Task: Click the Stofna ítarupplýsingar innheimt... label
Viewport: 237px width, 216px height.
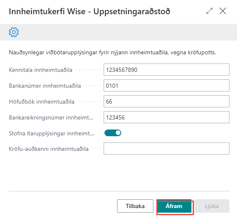Action: [x=51, y=133]
